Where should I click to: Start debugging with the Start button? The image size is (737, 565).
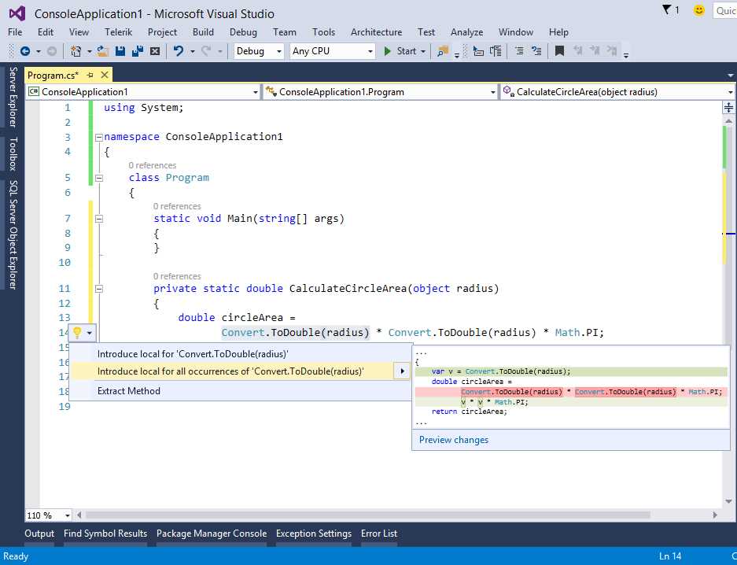(x=404, y=50)
